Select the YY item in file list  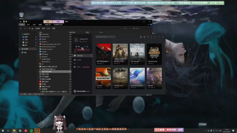click(41, 64)
